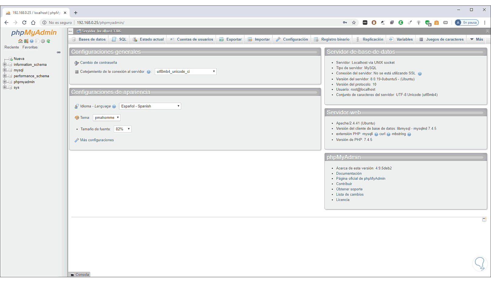Open the Tema pmahomme theme dropdown
Screen dimensions: 491x283
pyautogui.click(x=107, y=118)
